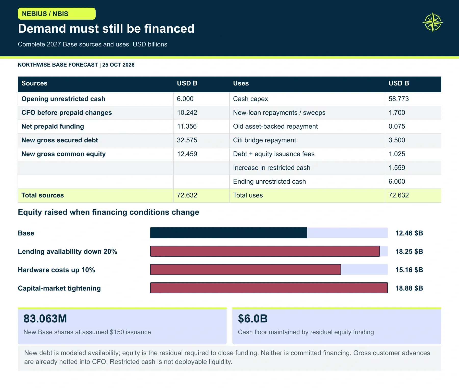This screenshot has height=388, width=459.
Task: Select the Base equity bar
Action: pos(229,233)
